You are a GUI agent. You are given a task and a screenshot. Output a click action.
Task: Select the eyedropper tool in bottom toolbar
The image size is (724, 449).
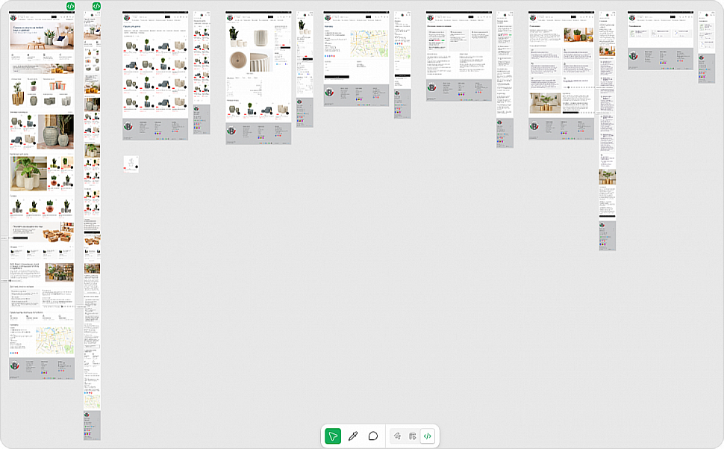coord(353,436)
